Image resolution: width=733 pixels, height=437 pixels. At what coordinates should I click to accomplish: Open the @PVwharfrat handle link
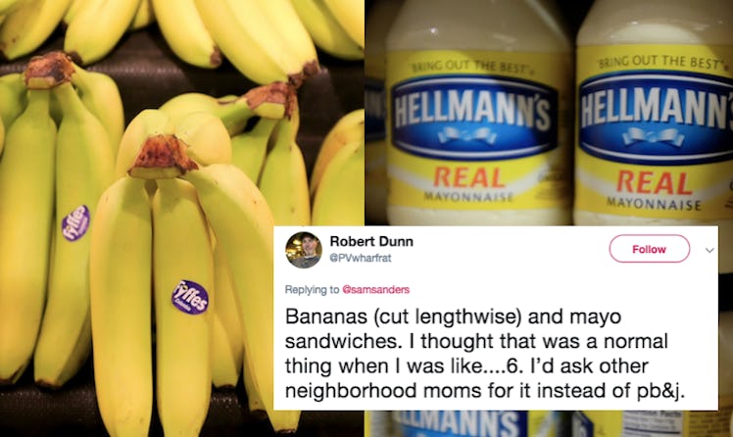coord(361,258)
